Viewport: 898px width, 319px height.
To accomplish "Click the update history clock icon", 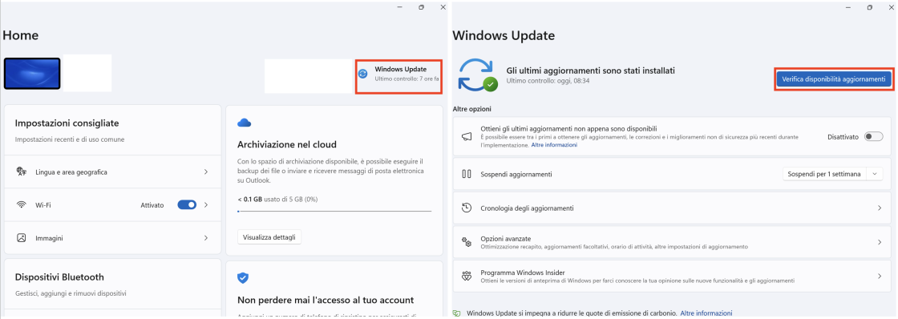I will point(466,208).
